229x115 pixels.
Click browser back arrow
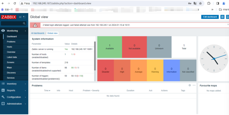click(x=3, y=3)
